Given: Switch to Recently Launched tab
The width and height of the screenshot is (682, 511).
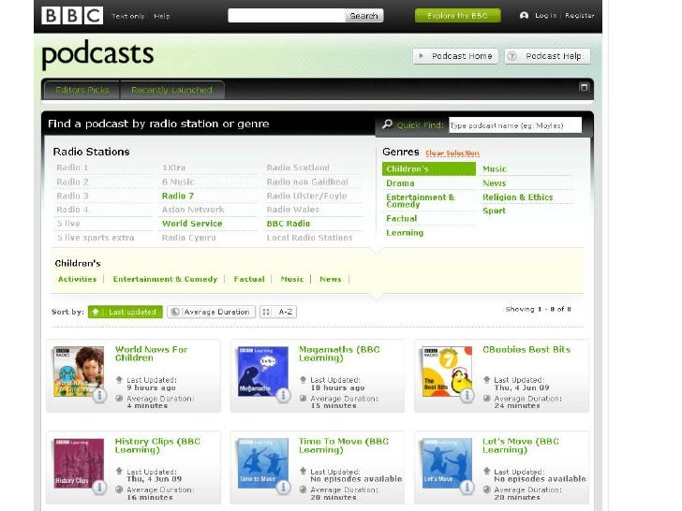Looking at the screenshot, I should 171,90.
